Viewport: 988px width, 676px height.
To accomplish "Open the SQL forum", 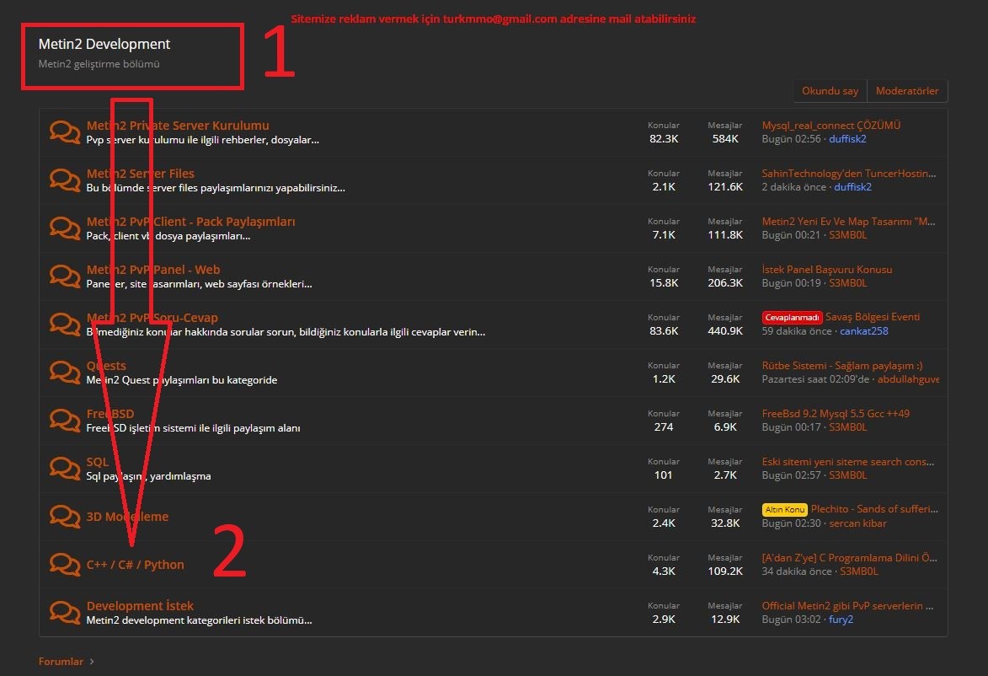I will pyautogui.click(x=98, y=462).
